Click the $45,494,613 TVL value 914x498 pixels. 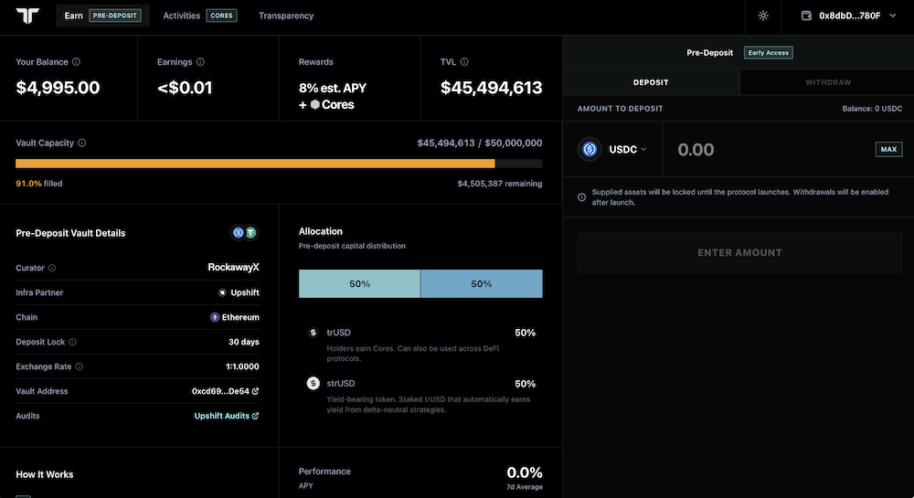(x=492, y=88)
